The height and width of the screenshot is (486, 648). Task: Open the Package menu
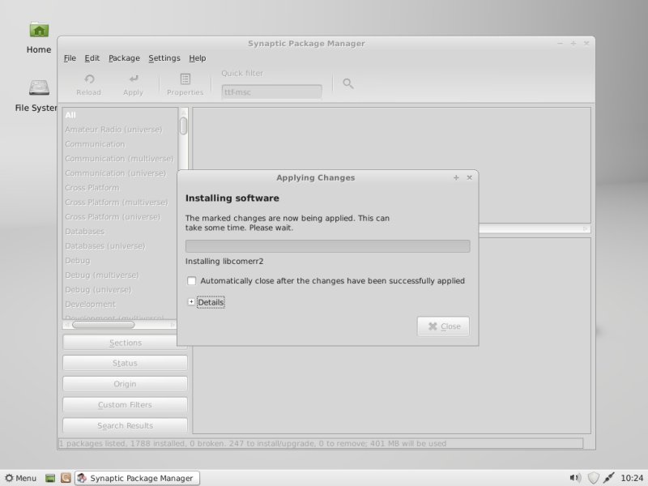[x=124, y=58]
